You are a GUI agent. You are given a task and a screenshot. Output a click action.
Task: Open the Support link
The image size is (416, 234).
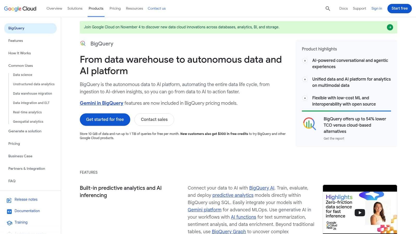(359, 8)
